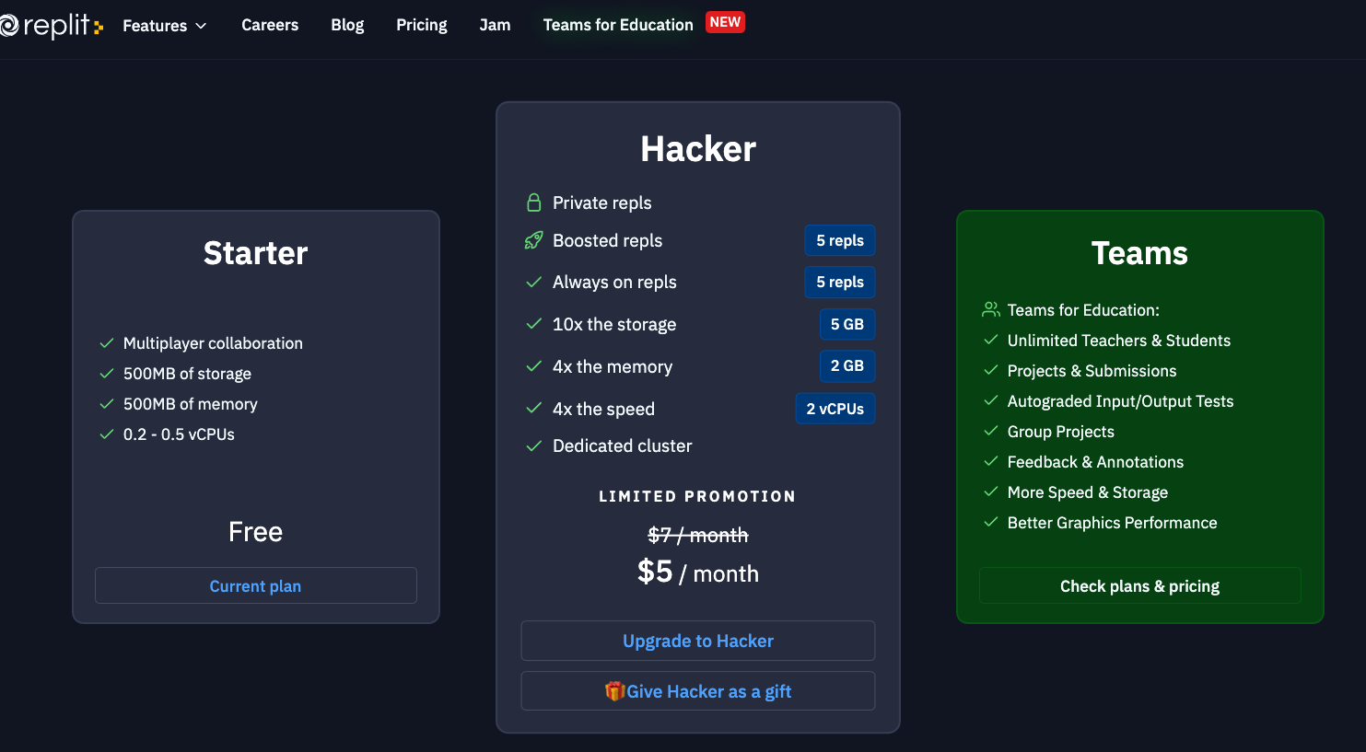The width and height of the screenshot is (1366, 752).
Task: Click checkmark beside Feedback & Annotations
Action: pos(991,461)
